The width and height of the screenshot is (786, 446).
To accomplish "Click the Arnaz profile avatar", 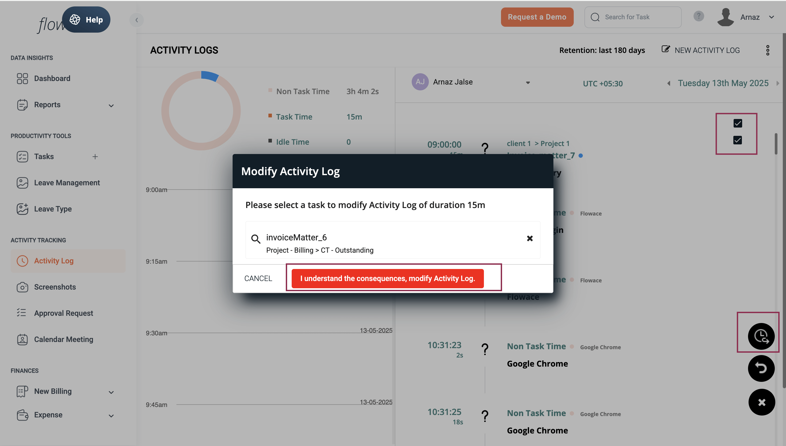I will pos(725,17).
